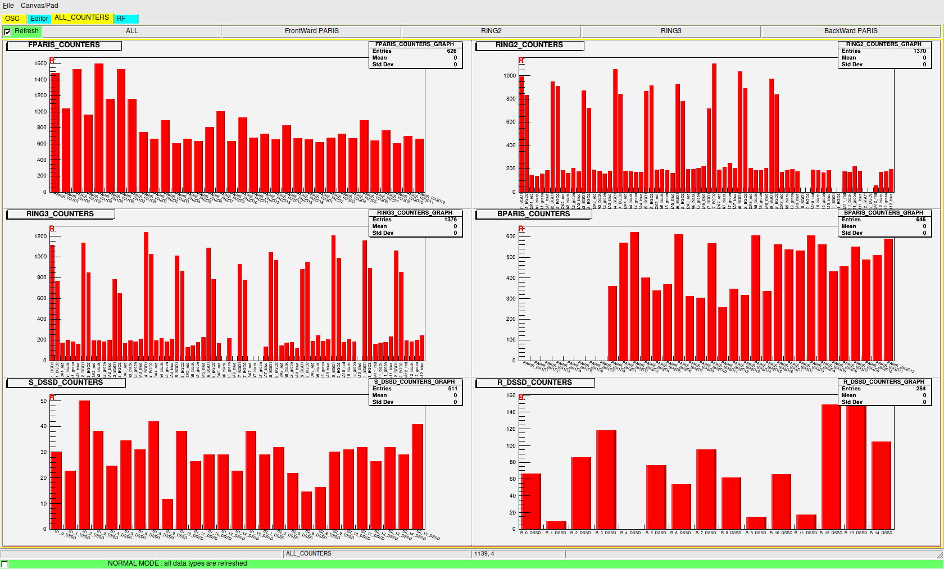Click the red R marker in RING2_COUNTERS plot
Image resolution: width=944 pixels, height=569 pixels.
pos(521,60)
